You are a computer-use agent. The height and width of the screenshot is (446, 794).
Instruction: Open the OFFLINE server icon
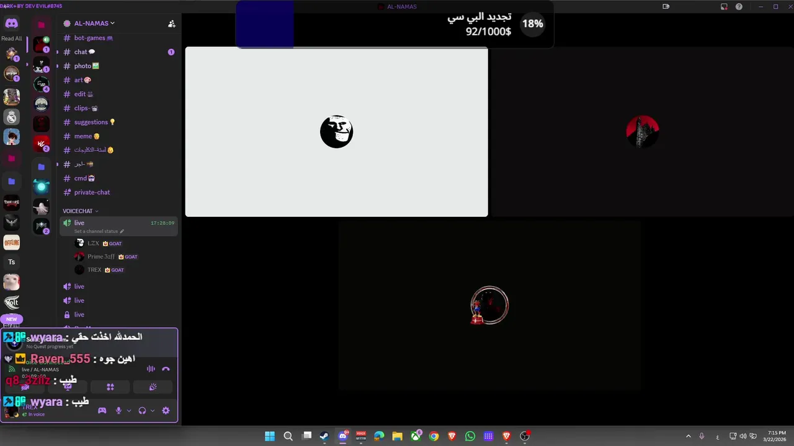tap(11, 242)
